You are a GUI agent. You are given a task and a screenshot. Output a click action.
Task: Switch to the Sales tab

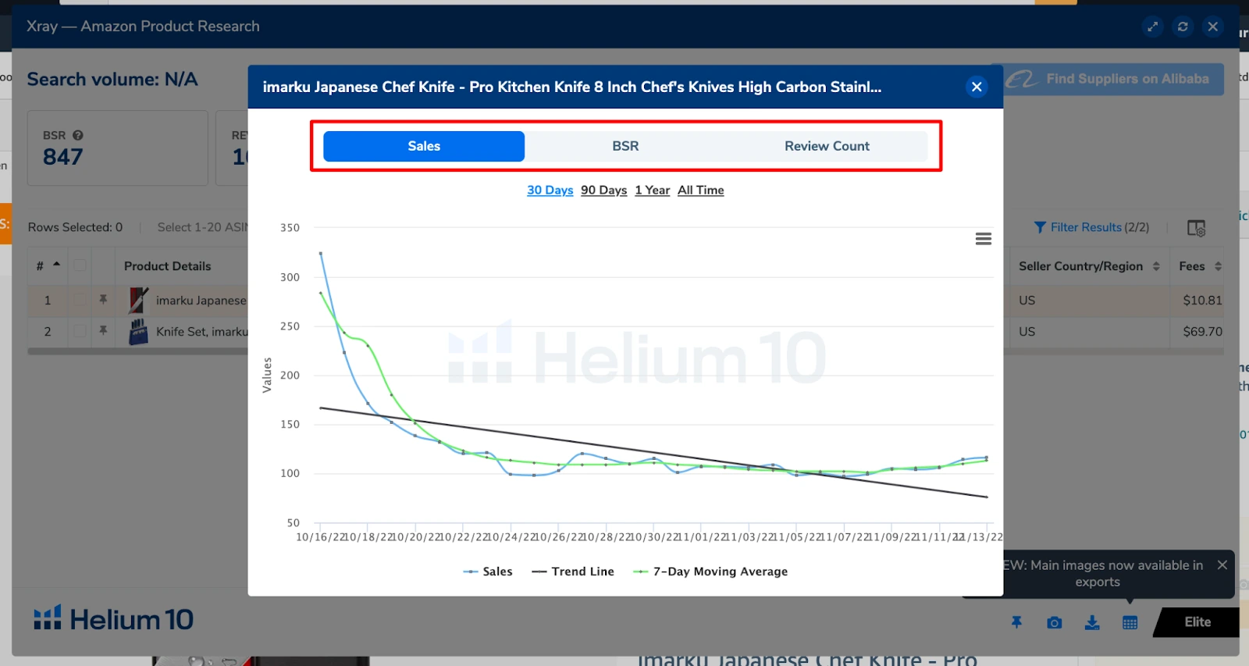424,146
